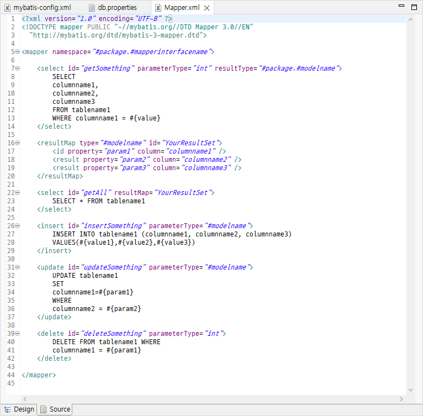
Task: Open the Design view tab
Action: click(x=19, y=409)
